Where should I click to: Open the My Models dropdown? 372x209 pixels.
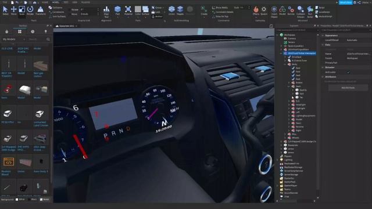pos(13,39)
